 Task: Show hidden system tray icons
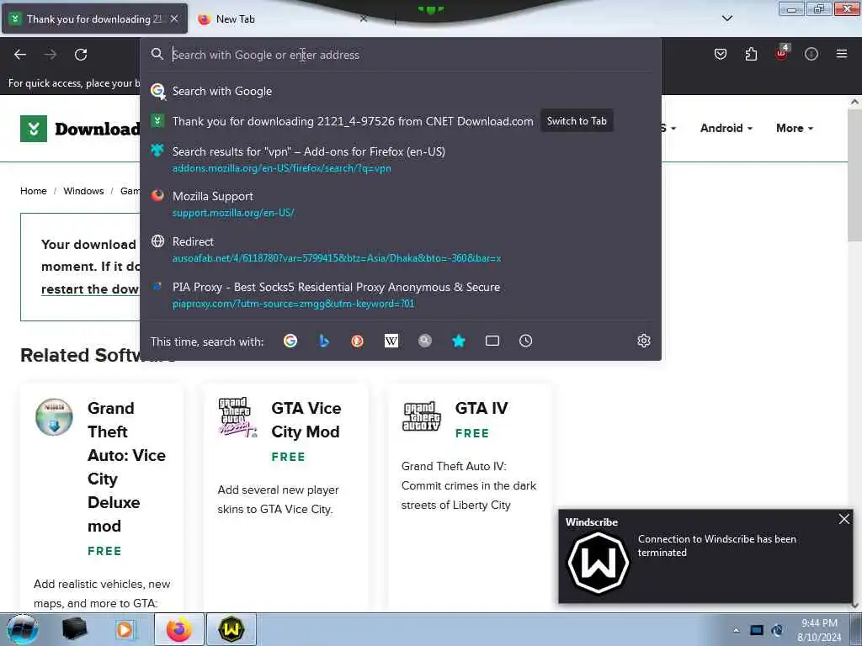[x=736, y=630]
